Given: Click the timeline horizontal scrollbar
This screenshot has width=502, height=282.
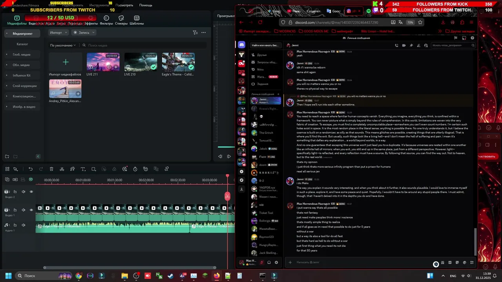Looking at the screenshot, I should (x=130, y=268).
